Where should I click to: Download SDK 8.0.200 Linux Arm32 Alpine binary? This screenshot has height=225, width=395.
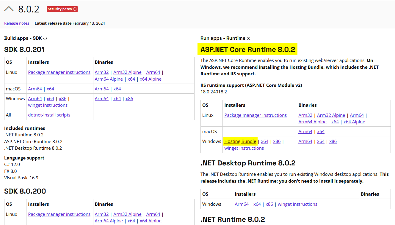[127, 214]
